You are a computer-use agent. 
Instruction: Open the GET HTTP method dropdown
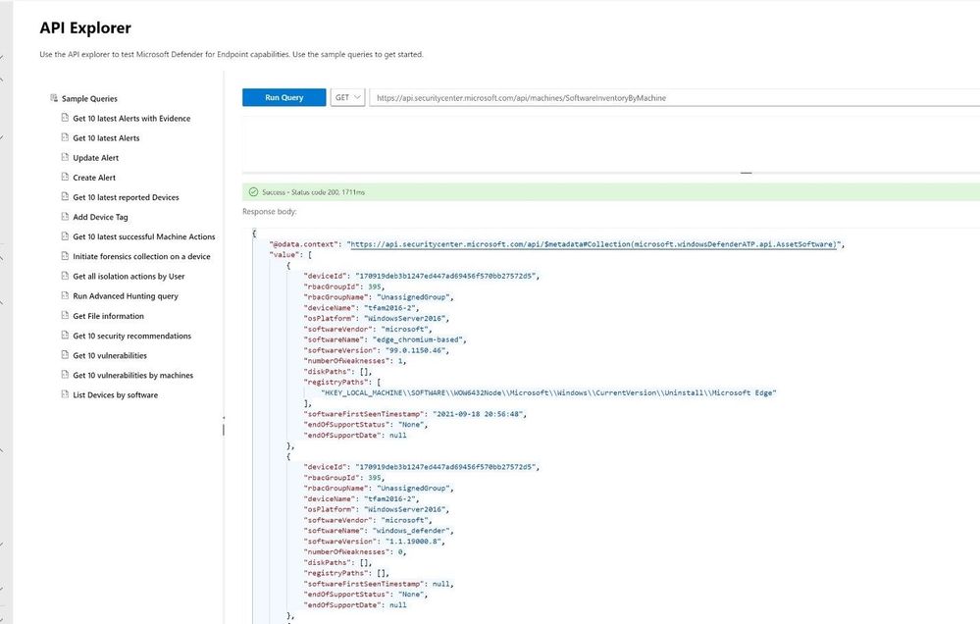click(x=347, y=97)
